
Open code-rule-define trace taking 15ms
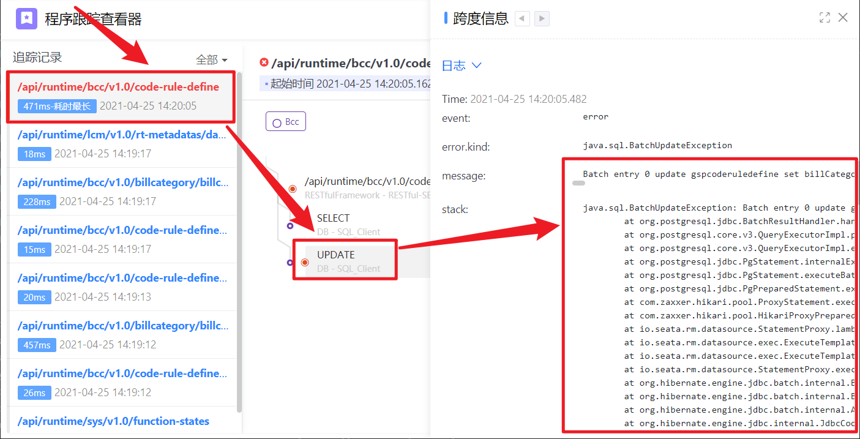122,239
